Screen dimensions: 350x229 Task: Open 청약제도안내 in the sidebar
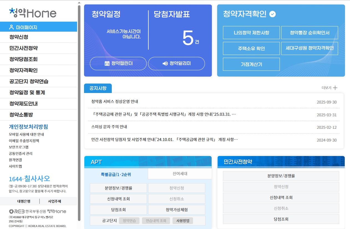point(39,104)
